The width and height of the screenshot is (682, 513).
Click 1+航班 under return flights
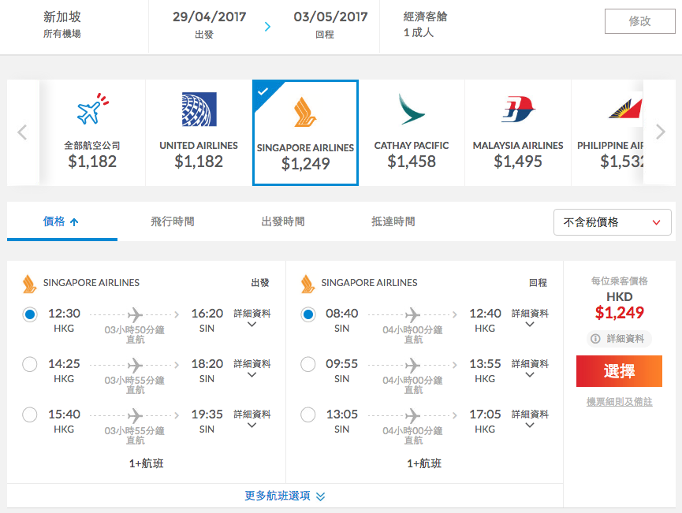pyautogui.click(x=424, y=463)
